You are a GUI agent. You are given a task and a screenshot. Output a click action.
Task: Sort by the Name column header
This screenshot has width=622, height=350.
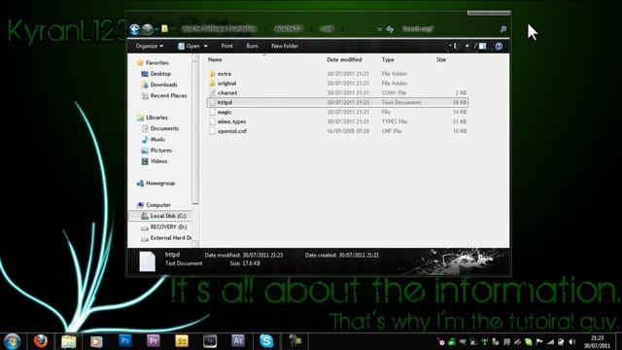(215, 59)
